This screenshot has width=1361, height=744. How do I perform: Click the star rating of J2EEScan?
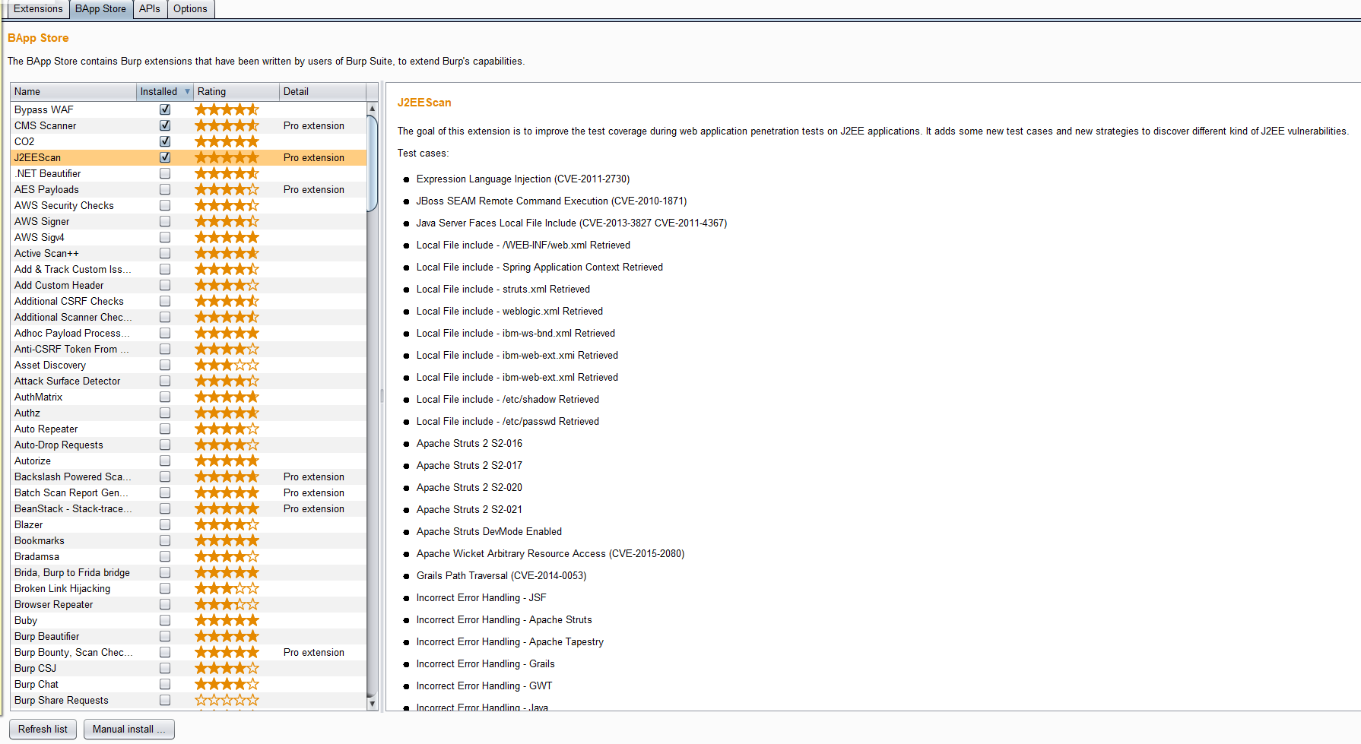(227, 157)
